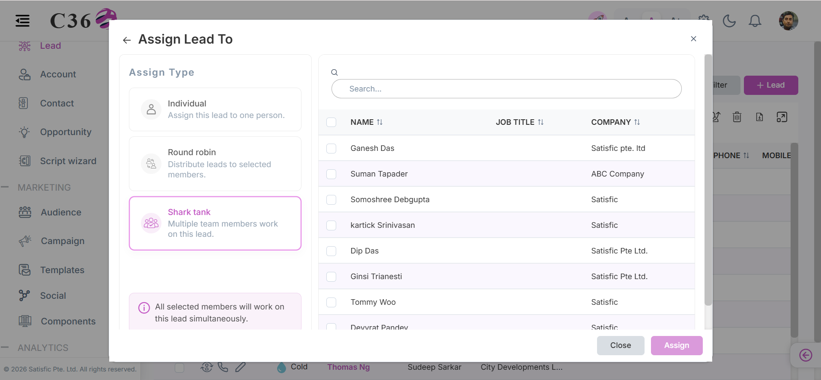Open the user profile avatar
Viewport: 821px width, 380px height.
point(788,21)
